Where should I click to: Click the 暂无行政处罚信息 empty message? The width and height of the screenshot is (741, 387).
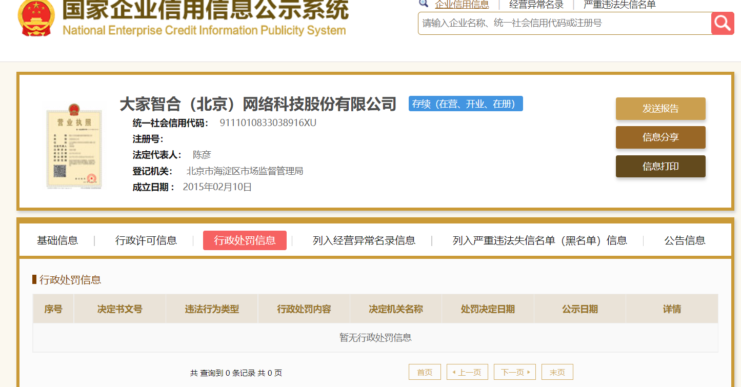click(x=375, y=338)
